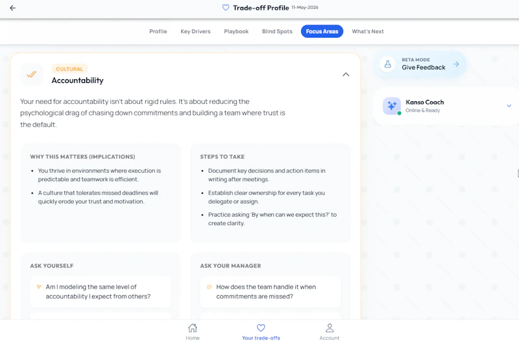This screenshot has width=519, height=342.
Task: Select the Focus Areas tab
Action: tap(322, 31)
